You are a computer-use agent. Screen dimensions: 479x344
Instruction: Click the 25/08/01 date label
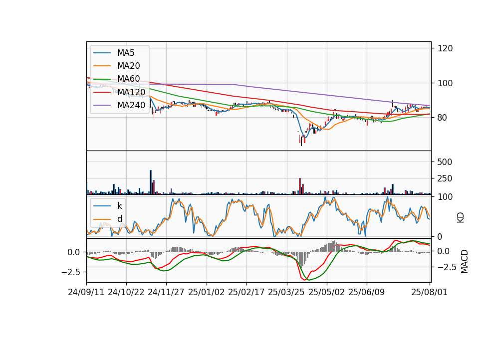point(429,292)
